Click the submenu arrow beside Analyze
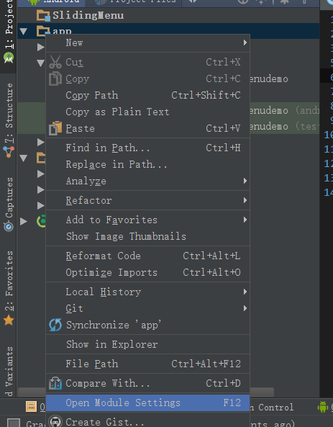The height and width of the screenshot is (427, 333). point(245,181)
